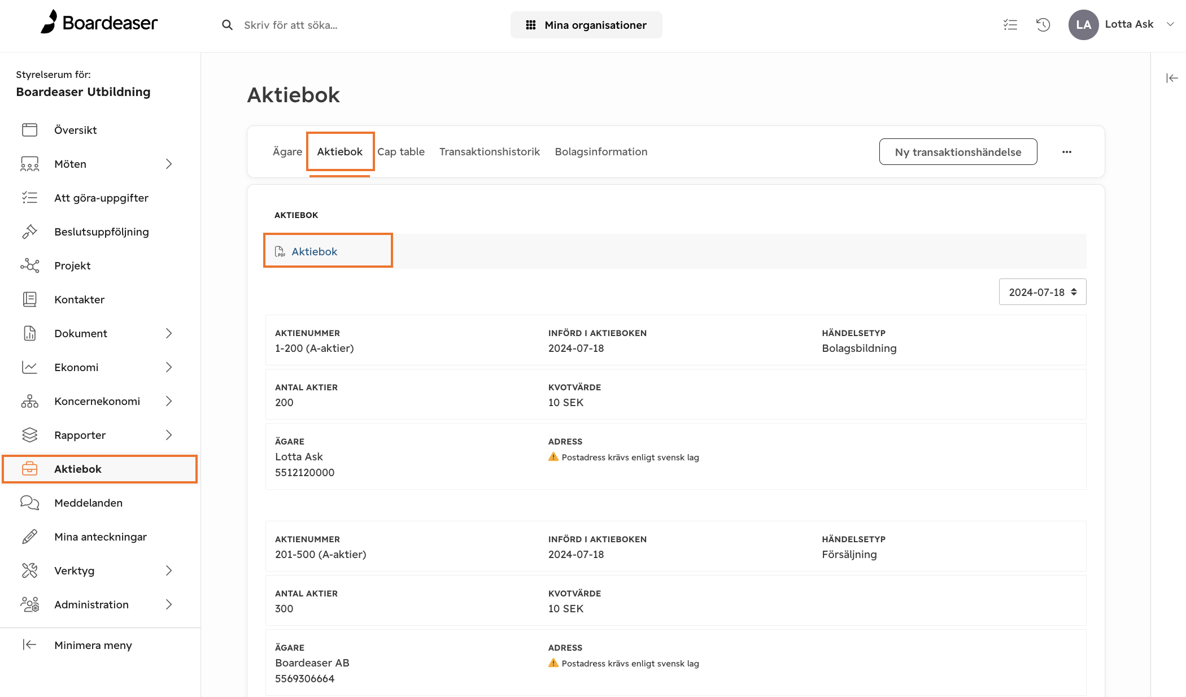Open the history clock icon
Image resolution: width=1186 pixels, height=697 pixels.
click(x=1043, y=25)
